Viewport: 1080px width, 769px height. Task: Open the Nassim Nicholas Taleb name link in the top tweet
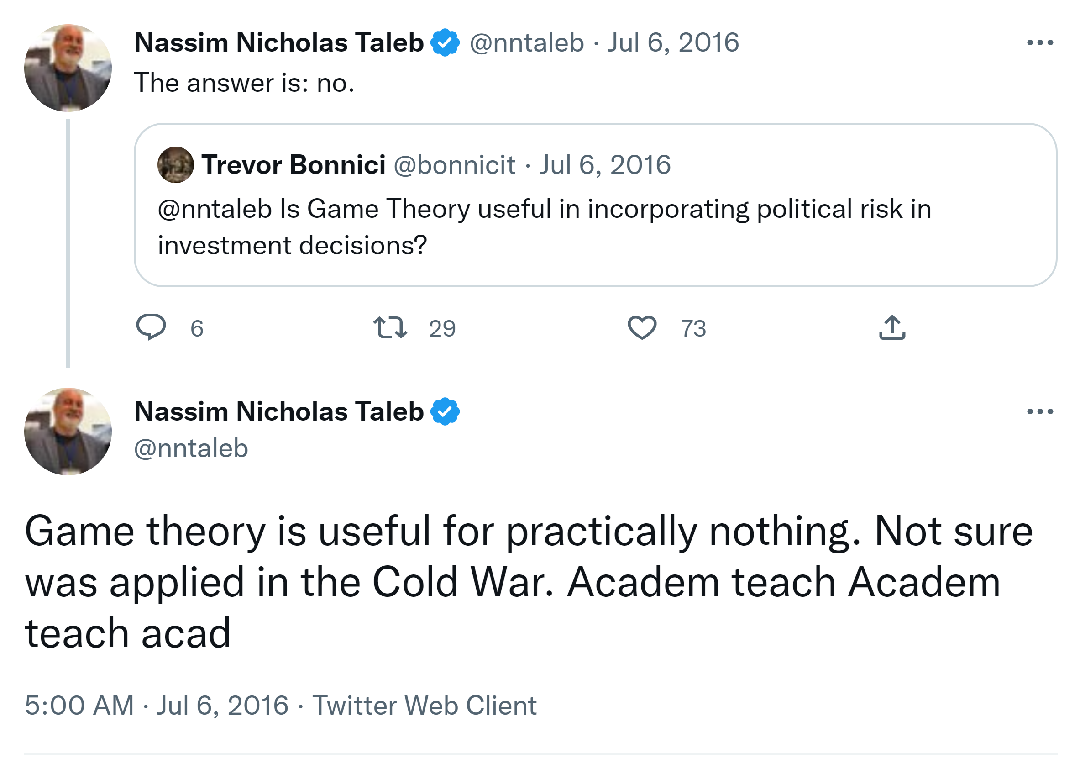tap(279, 42)
